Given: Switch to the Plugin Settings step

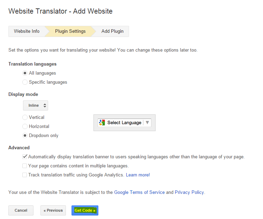Looking at the screenshot, I should click(x=70, y=31).
